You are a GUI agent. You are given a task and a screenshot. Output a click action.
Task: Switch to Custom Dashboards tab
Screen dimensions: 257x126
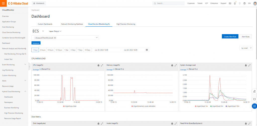click(45, 24)
